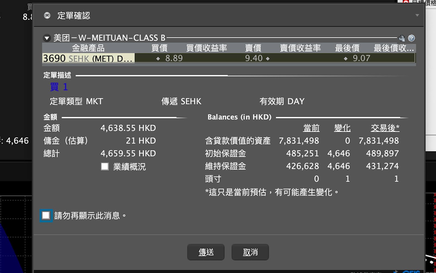436x273 pixels.
Task: Click the last price 9.07
Action: [x=361, y=58]
